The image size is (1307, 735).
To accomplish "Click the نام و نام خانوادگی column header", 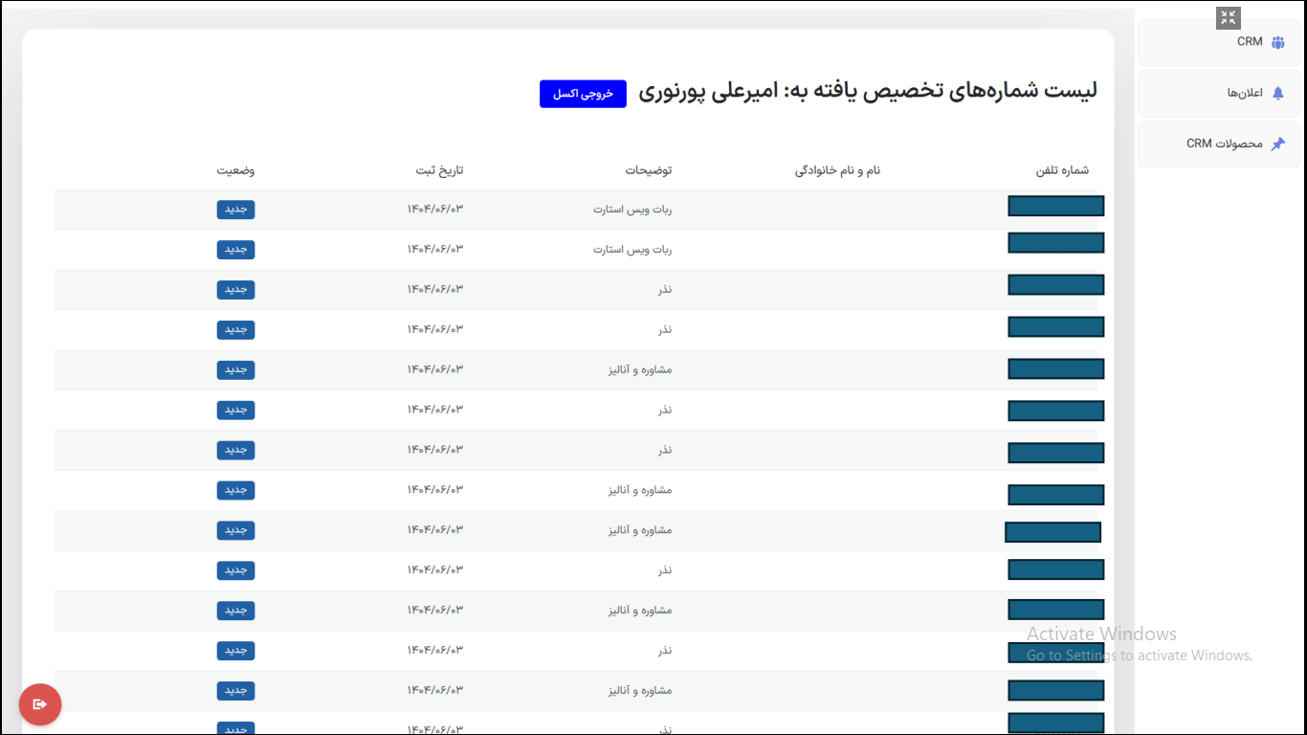I will coord(837,170).
